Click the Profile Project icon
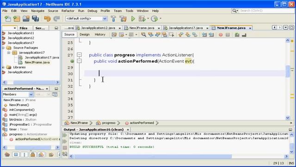The height and width of the screenshot is (167, 296). click(x=154, y=19)
